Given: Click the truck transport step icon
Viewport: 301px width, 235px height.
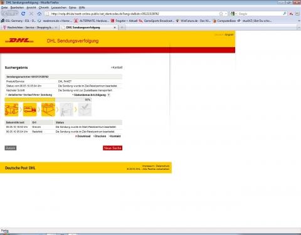Looking at the screenshot, I should 29,109.
